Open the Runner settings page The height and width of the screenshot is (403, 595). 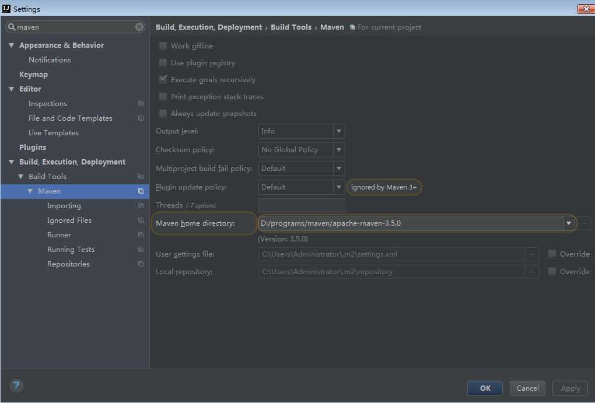[x=59, y=235]
